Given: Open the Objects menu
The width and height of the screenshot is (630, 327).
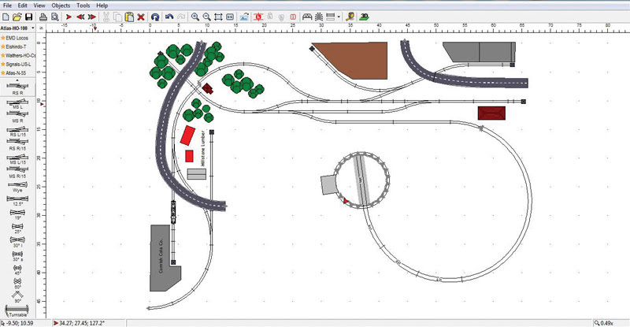Looking at the screenshot, I should [60, 6].
